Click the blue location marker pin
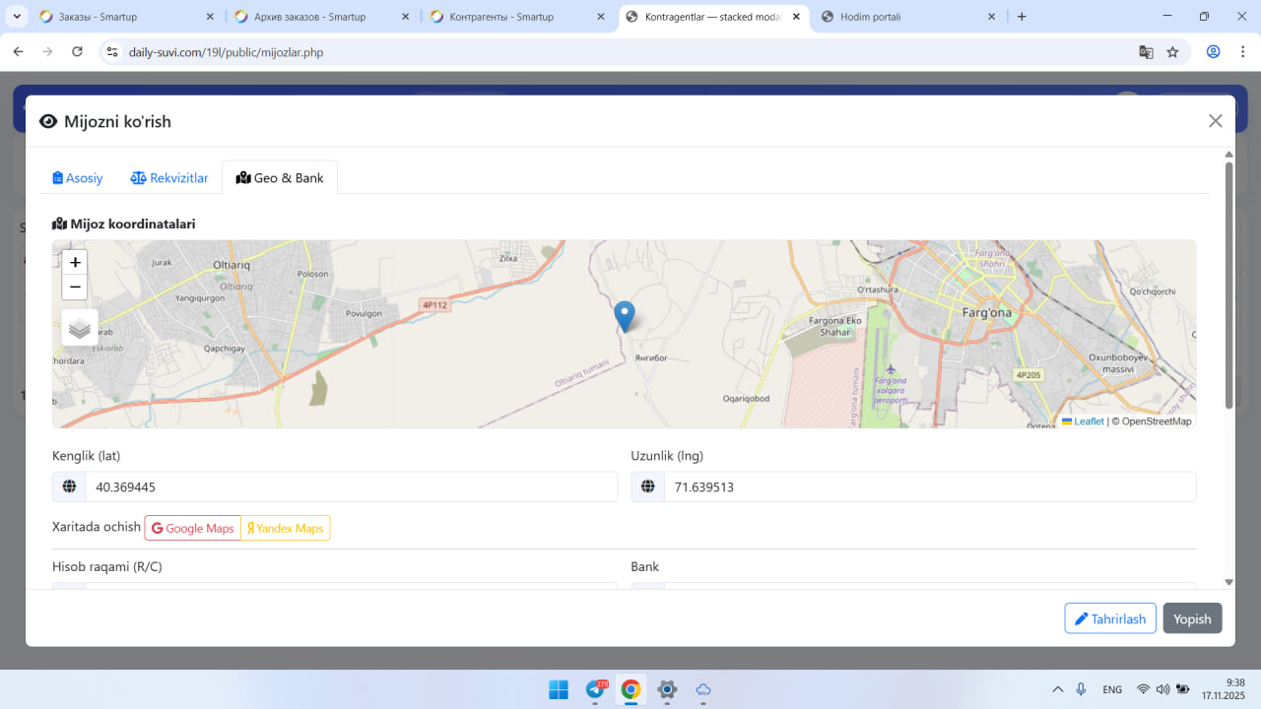This screenshot has height=709, width=1261. 625,316
